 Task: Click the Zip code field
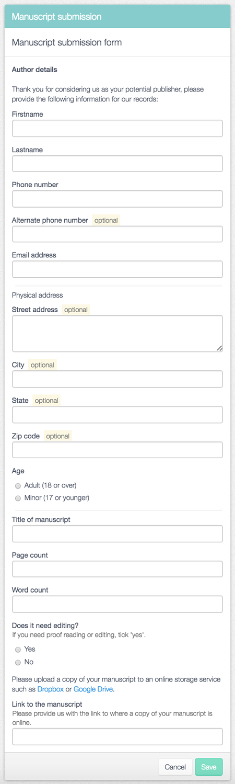coord(118,450)
